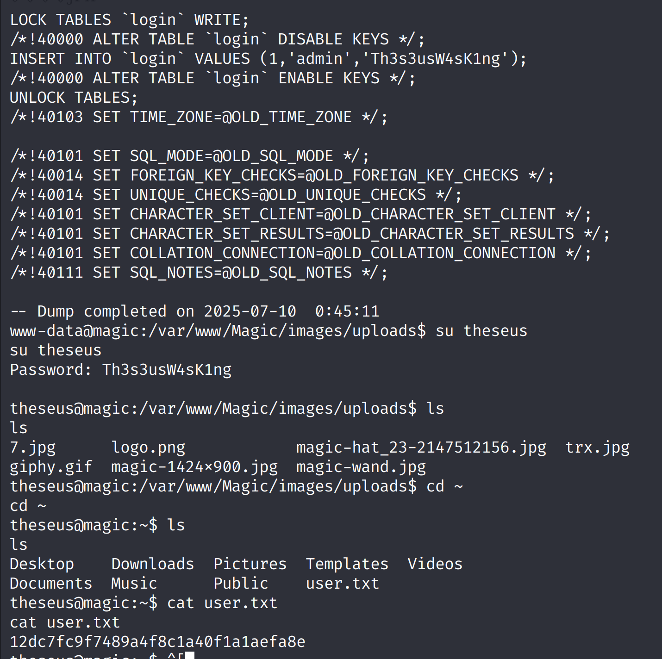Click the user.txt entry in ls output
662x659 pixels.
tap(343, 584)
